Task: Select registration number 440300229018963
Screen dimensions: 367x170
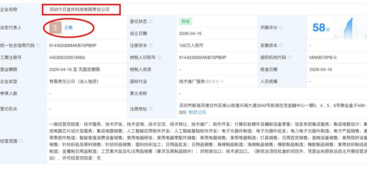Action: (67, 57)
